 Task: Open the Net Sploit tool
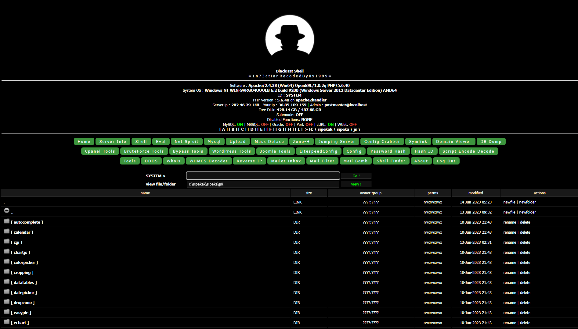click(187, 141)
